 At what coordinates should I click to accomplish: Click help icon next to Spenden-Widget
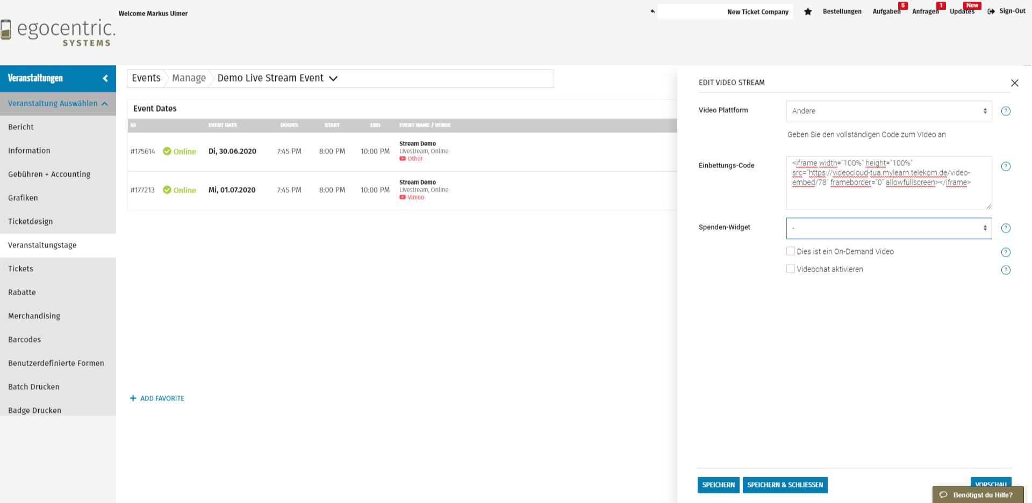(x=1006, y=228)
